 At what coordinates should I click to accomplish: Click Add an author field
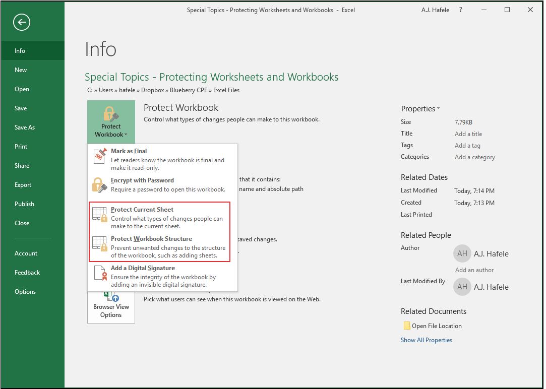coord(474,270)
